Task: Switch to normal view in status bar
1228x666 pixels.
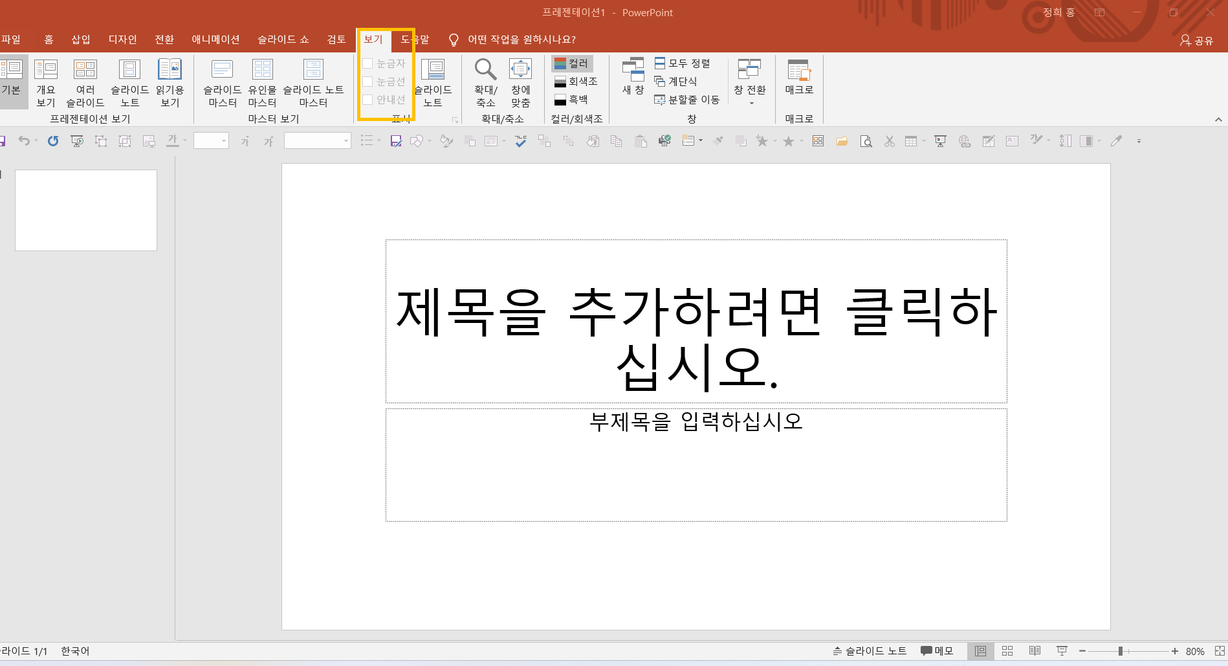Action: click(x=981, y=651)
